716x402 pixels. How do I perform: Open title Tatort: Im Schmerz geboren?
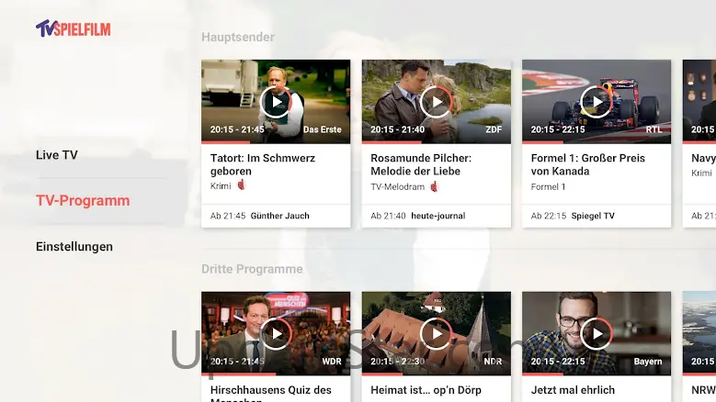click(263, 164)
